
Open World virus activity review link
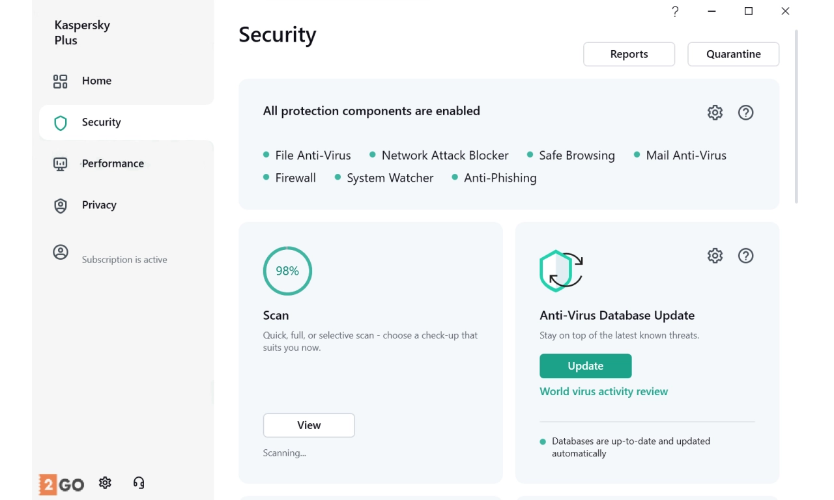pyautogui.click(x=603, y=391)
